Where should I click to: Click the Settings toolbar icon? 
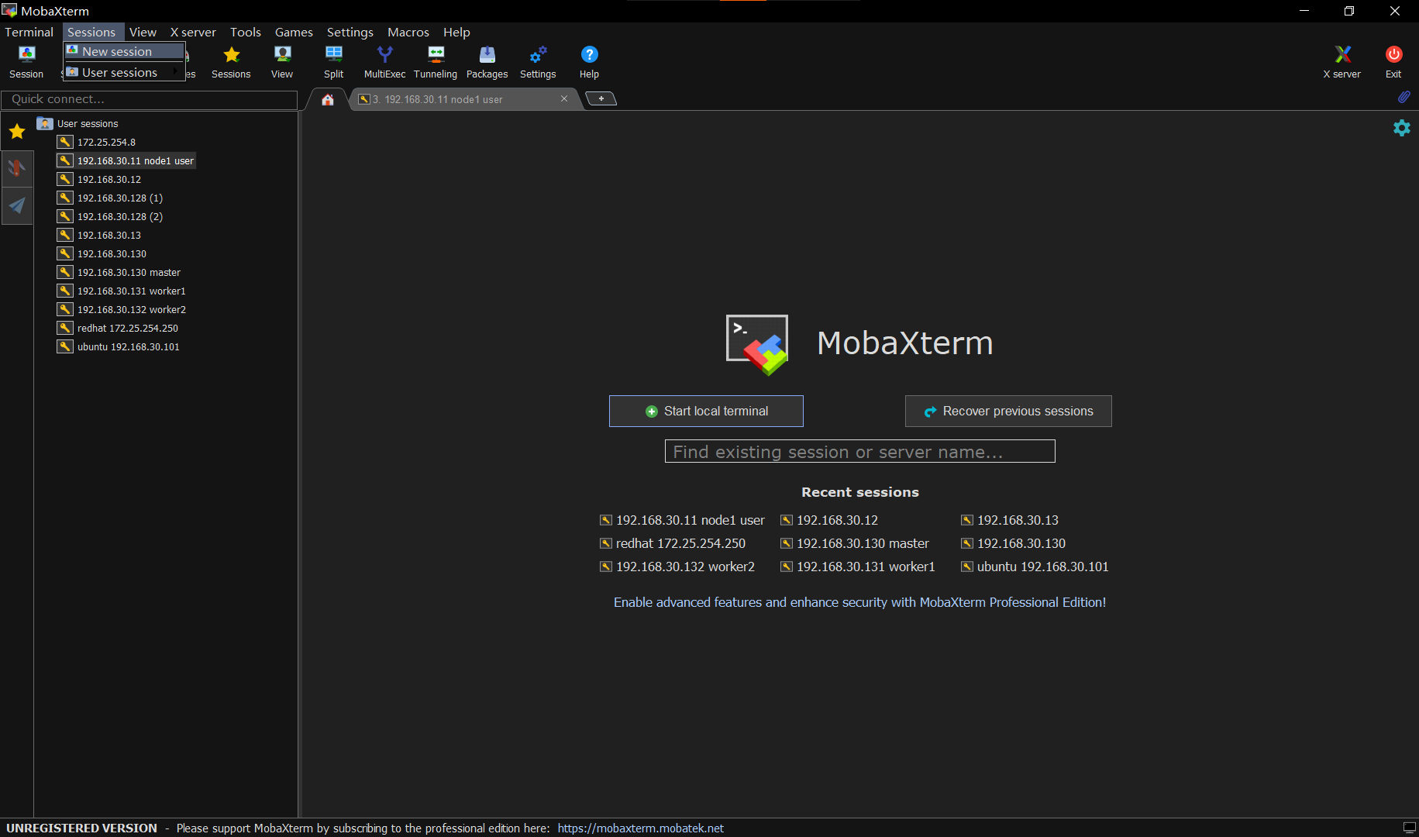pyautogui.click(x=538, y=62)
